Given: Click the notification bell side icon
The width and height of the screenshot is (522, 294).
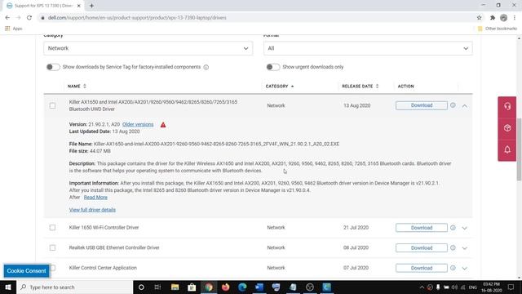Looking at the screenshot, I should point(507,149).
